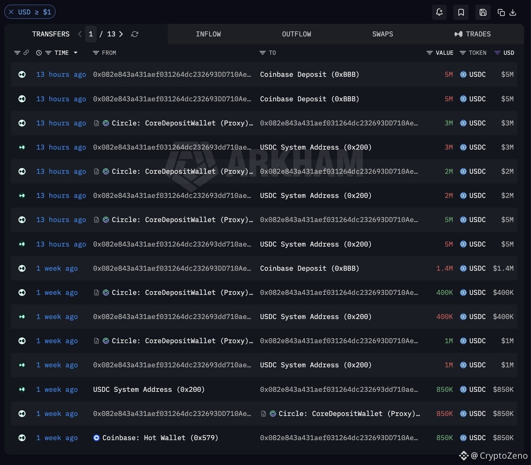Click the page number field showing 1
Image resolution: width=531 pixels, height=465 pixels.
pos(91,34)
